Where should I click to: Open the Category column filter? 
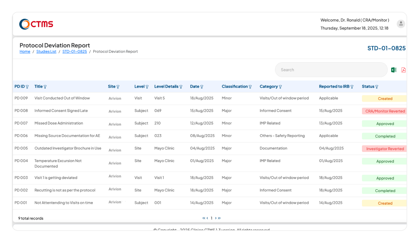click(279, 86)
